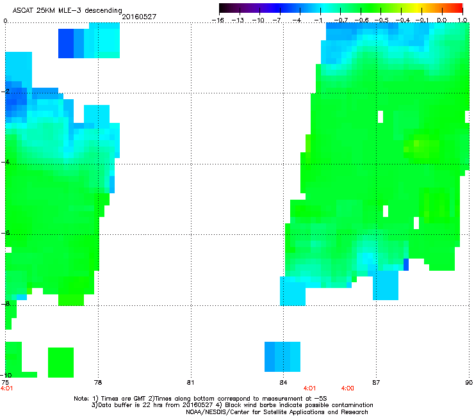Select the '-6' latitude axis label
The width and height of the screenshot is (474, 416).
(4, 233)
